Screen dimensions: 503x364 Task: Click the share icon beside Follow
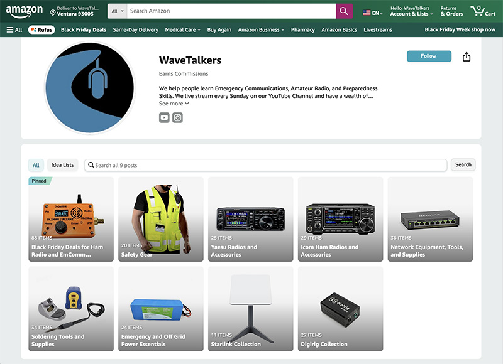467,56
